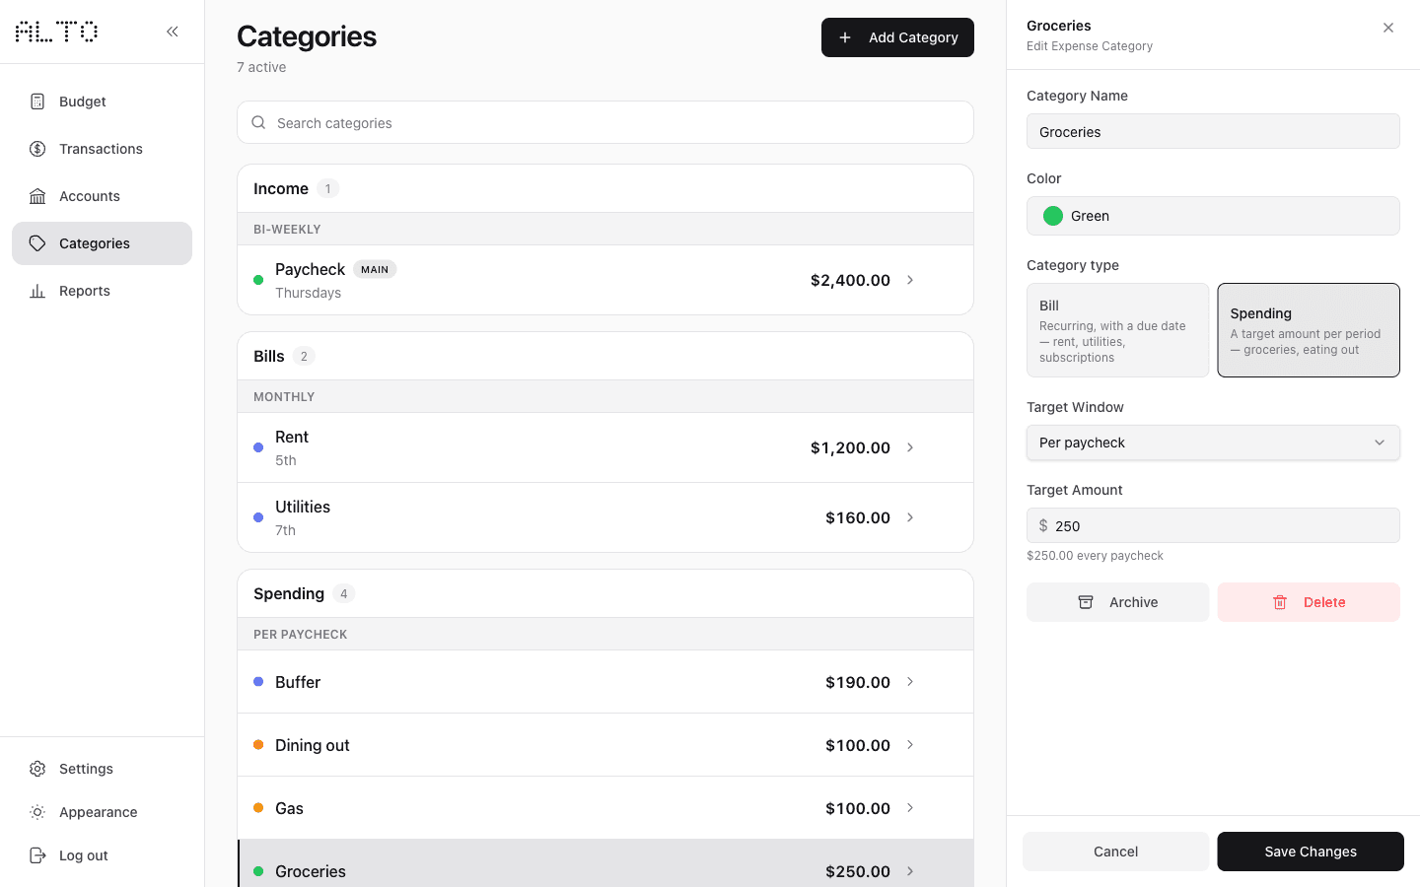Click the archive box icon
This screenshot has height=887, width=1420.
pos(1086,602)
